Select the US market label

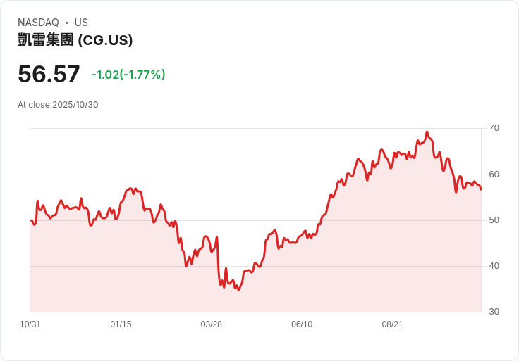pos(81,23)
